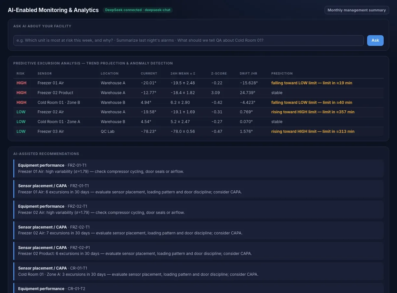Open the Sensor placement / CAPA · FRZ-02-P1 recommendation
Screen dimensions: 397x293
(x=198, y=251)
